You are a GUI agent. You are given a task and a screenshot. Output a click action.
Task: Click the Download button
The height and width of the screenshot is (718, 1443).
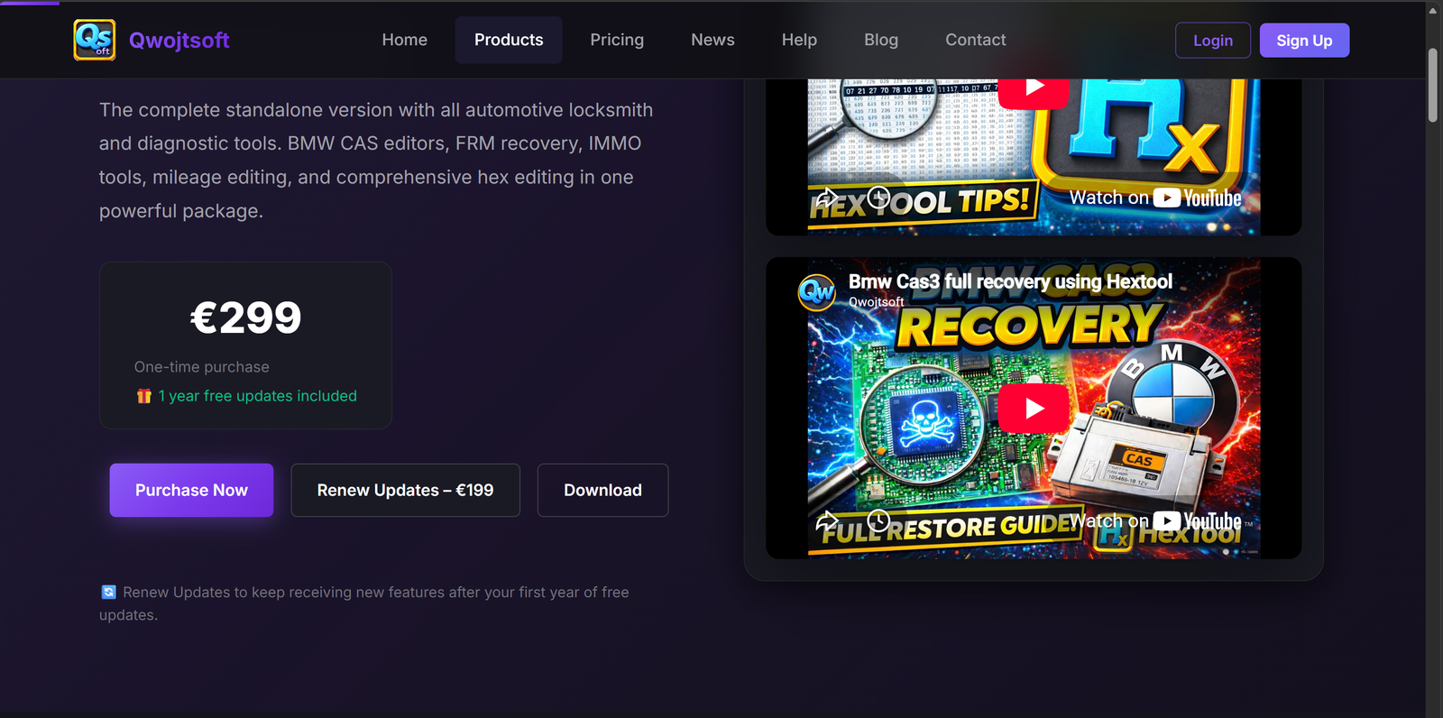click(602, 490)
